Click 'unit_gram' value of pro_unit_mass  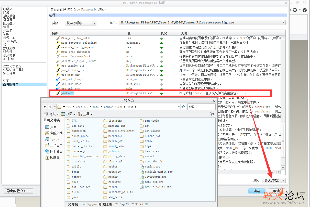(133, 84)
